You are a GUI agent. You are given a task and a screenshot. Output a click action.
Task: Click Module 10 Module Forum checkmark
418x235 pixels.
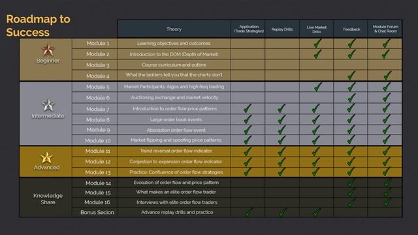click(x=386, y=140)
